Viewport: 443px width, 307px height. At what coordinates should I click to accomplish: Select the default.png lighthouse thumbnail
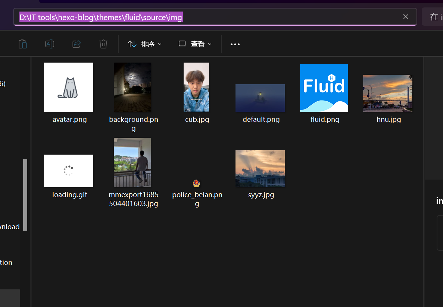tap(260, 98)
